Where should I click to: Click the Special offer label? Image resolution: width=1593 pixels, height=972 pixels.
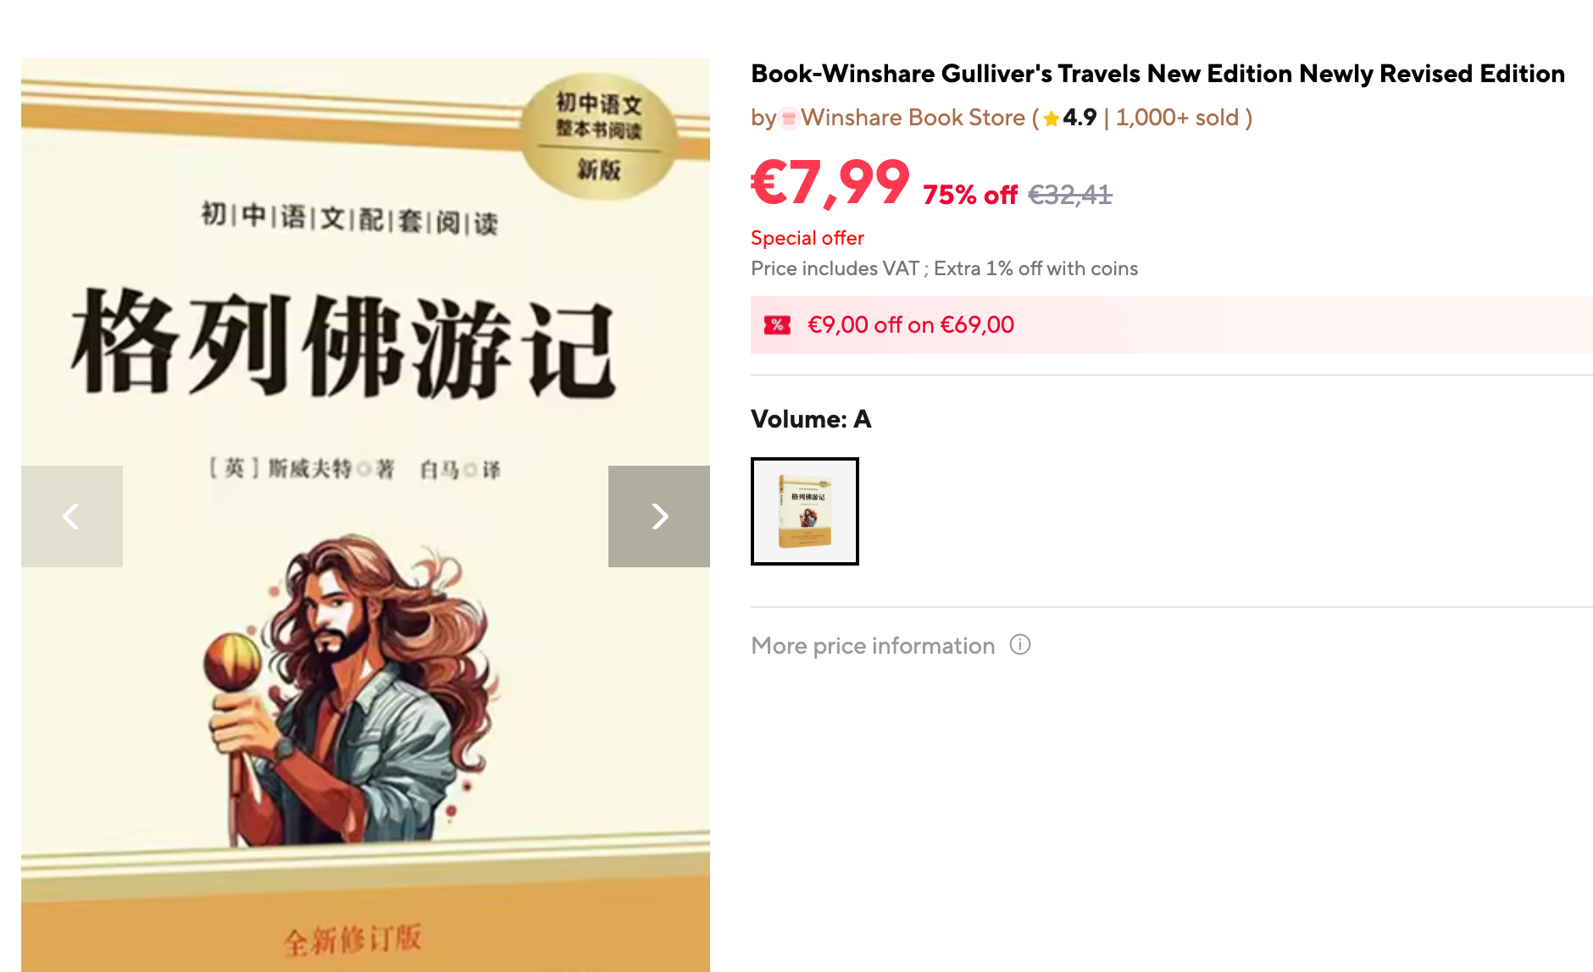[x=808, y=238]
